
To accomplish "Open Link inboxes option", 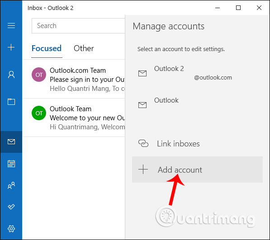I will point(197,143).
